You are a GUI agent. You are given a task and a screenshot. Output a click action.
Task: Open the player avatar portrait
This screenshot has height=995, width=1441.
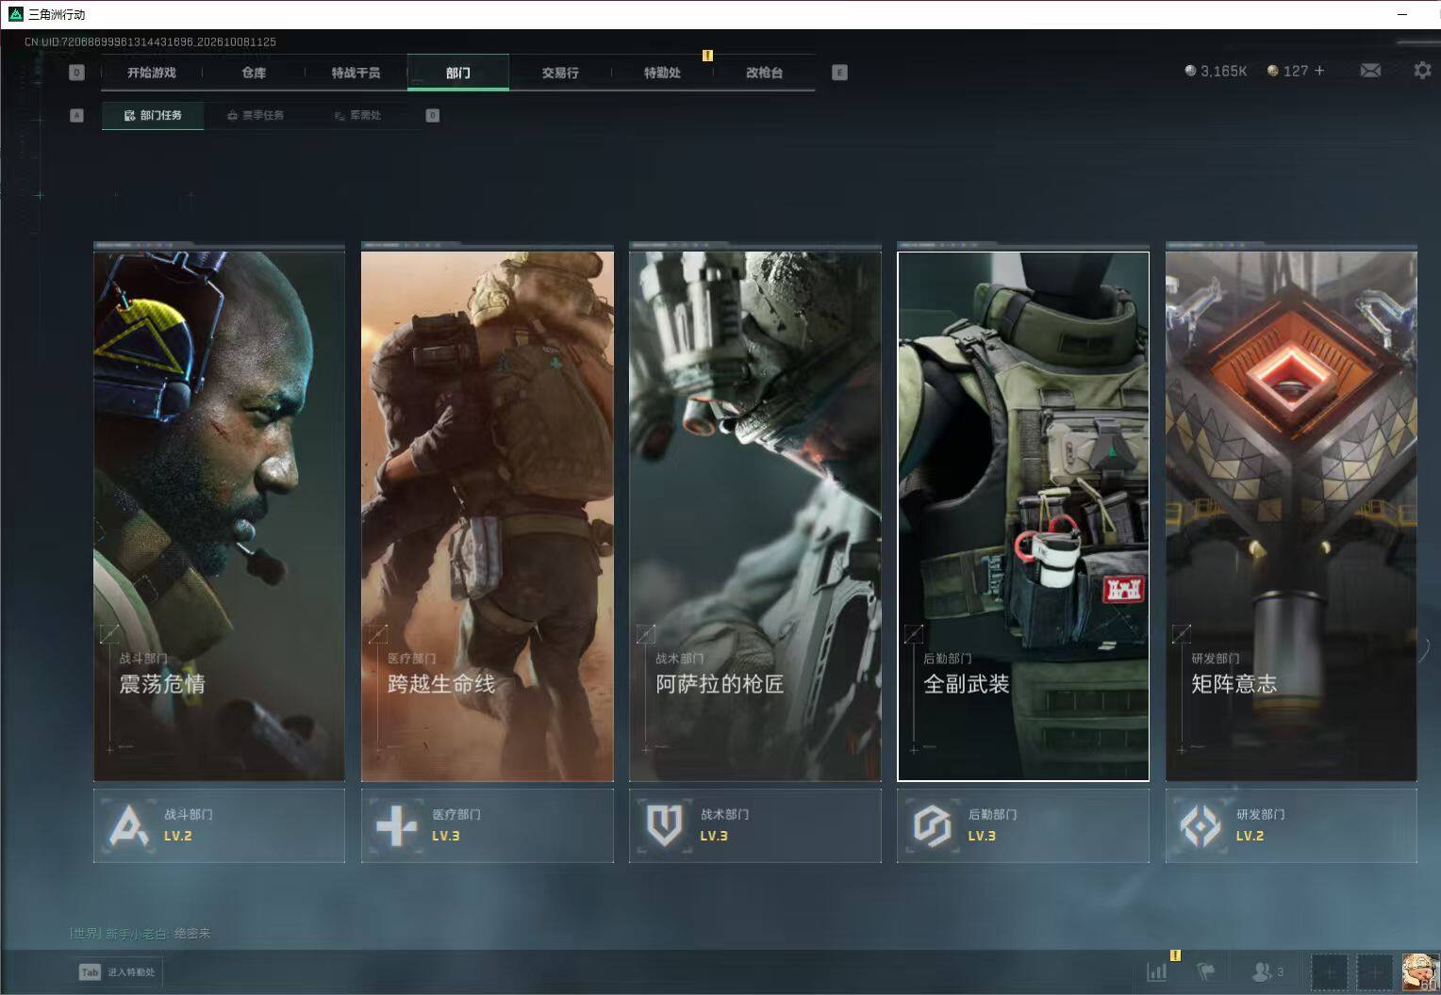click(x=1420, y=971)
